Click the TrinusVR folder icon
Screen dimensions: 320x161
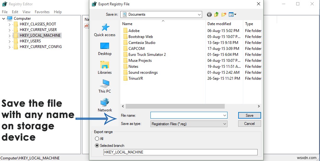[x=125, y=78]
